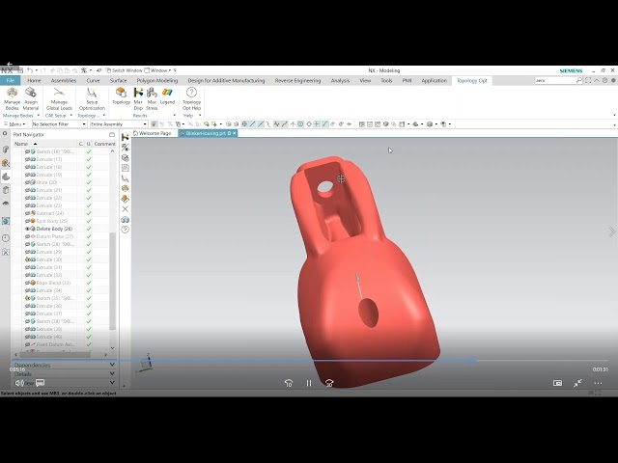Screen dimensions: 618x463
Task: Select Edge Blend (33) feature
Action: (53, 283)
